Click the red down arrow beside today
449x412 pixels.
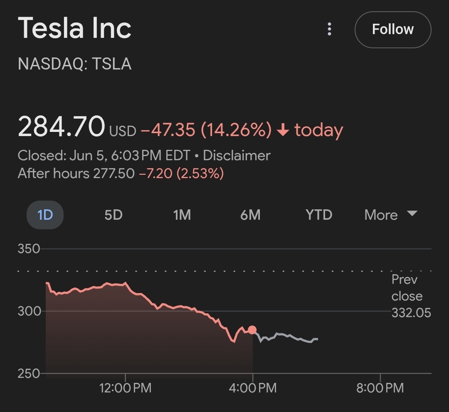(283, 130)
